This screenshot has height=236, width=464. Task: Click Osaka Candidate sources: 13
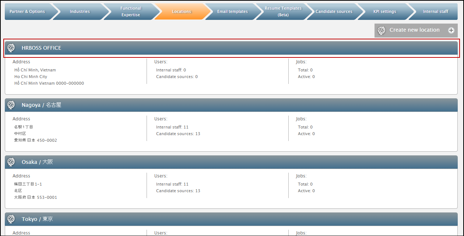point(178,191)
